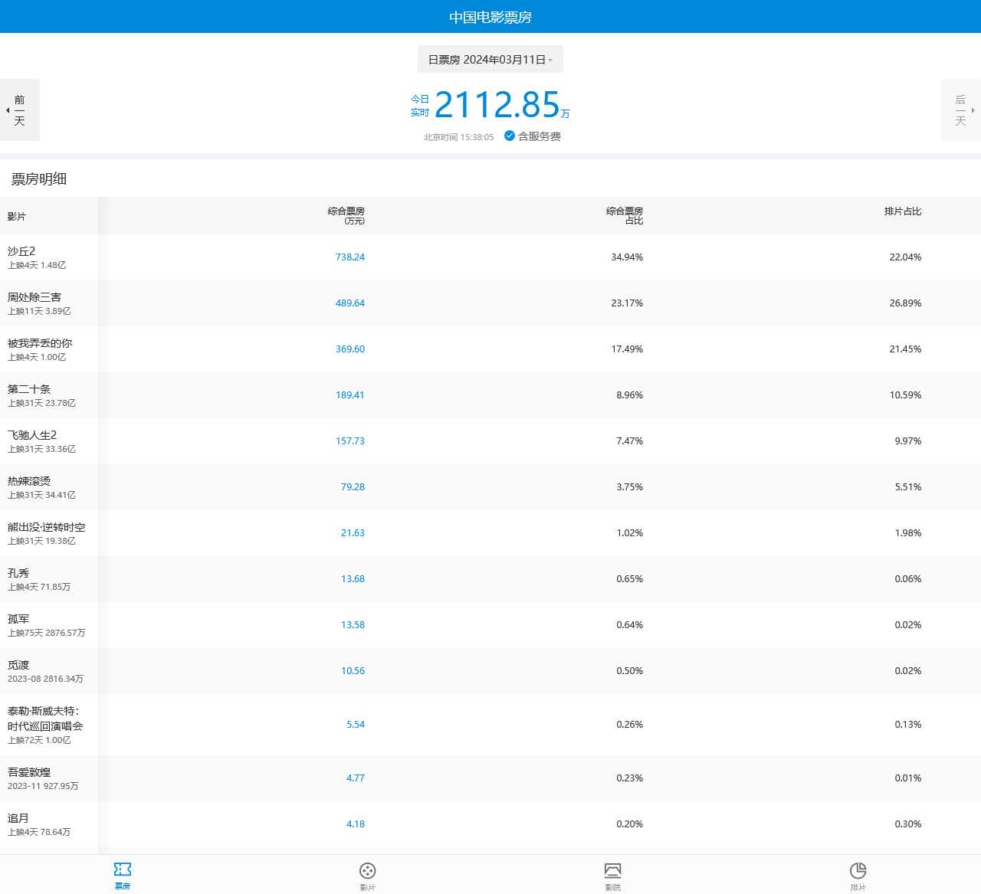
Task: Click the 17.49% share cell
Action: coord(627,349)
